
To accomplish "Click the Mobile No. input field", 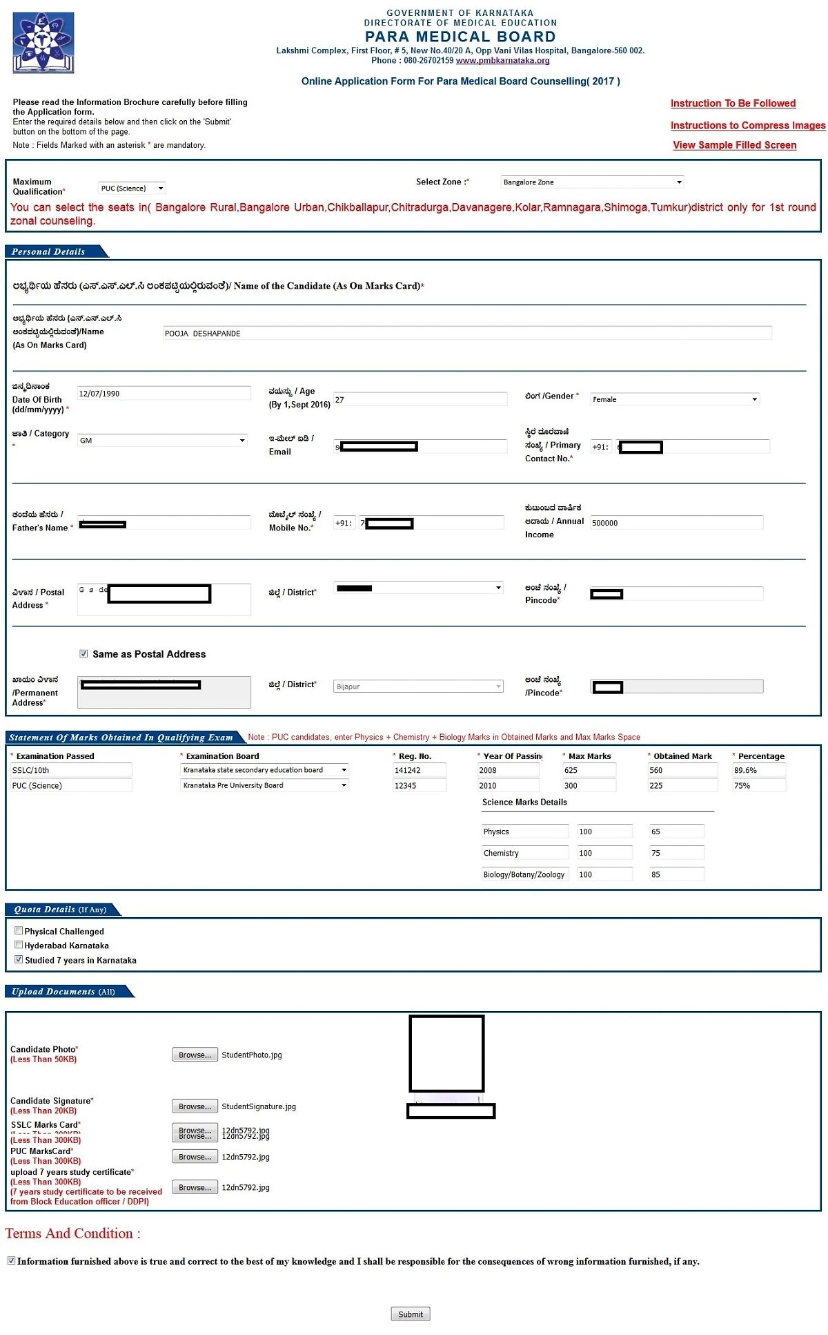I will click(x=431, y=523).
